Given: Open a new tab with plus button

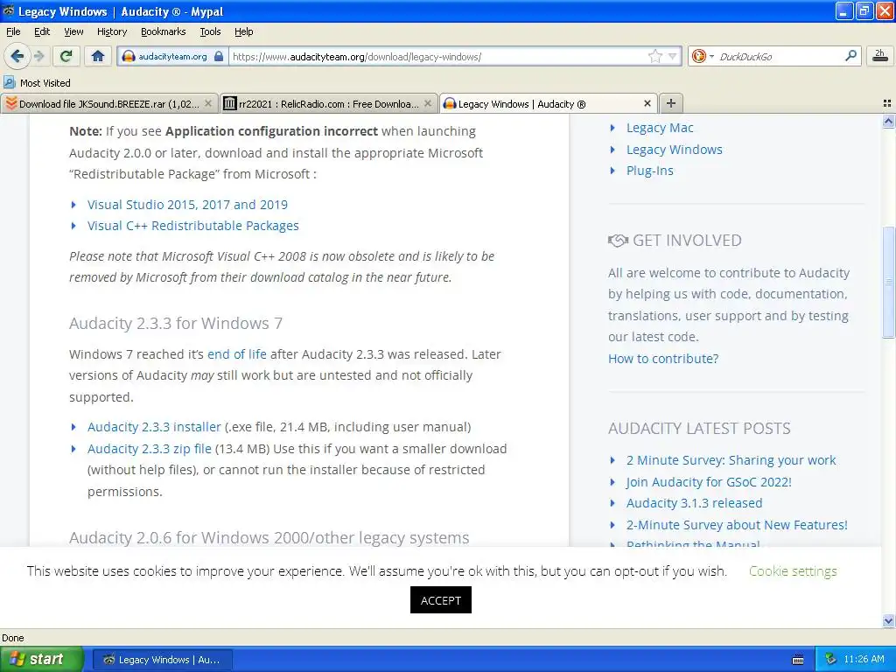Looking at the screenshot, I should (x=671, y=103).
